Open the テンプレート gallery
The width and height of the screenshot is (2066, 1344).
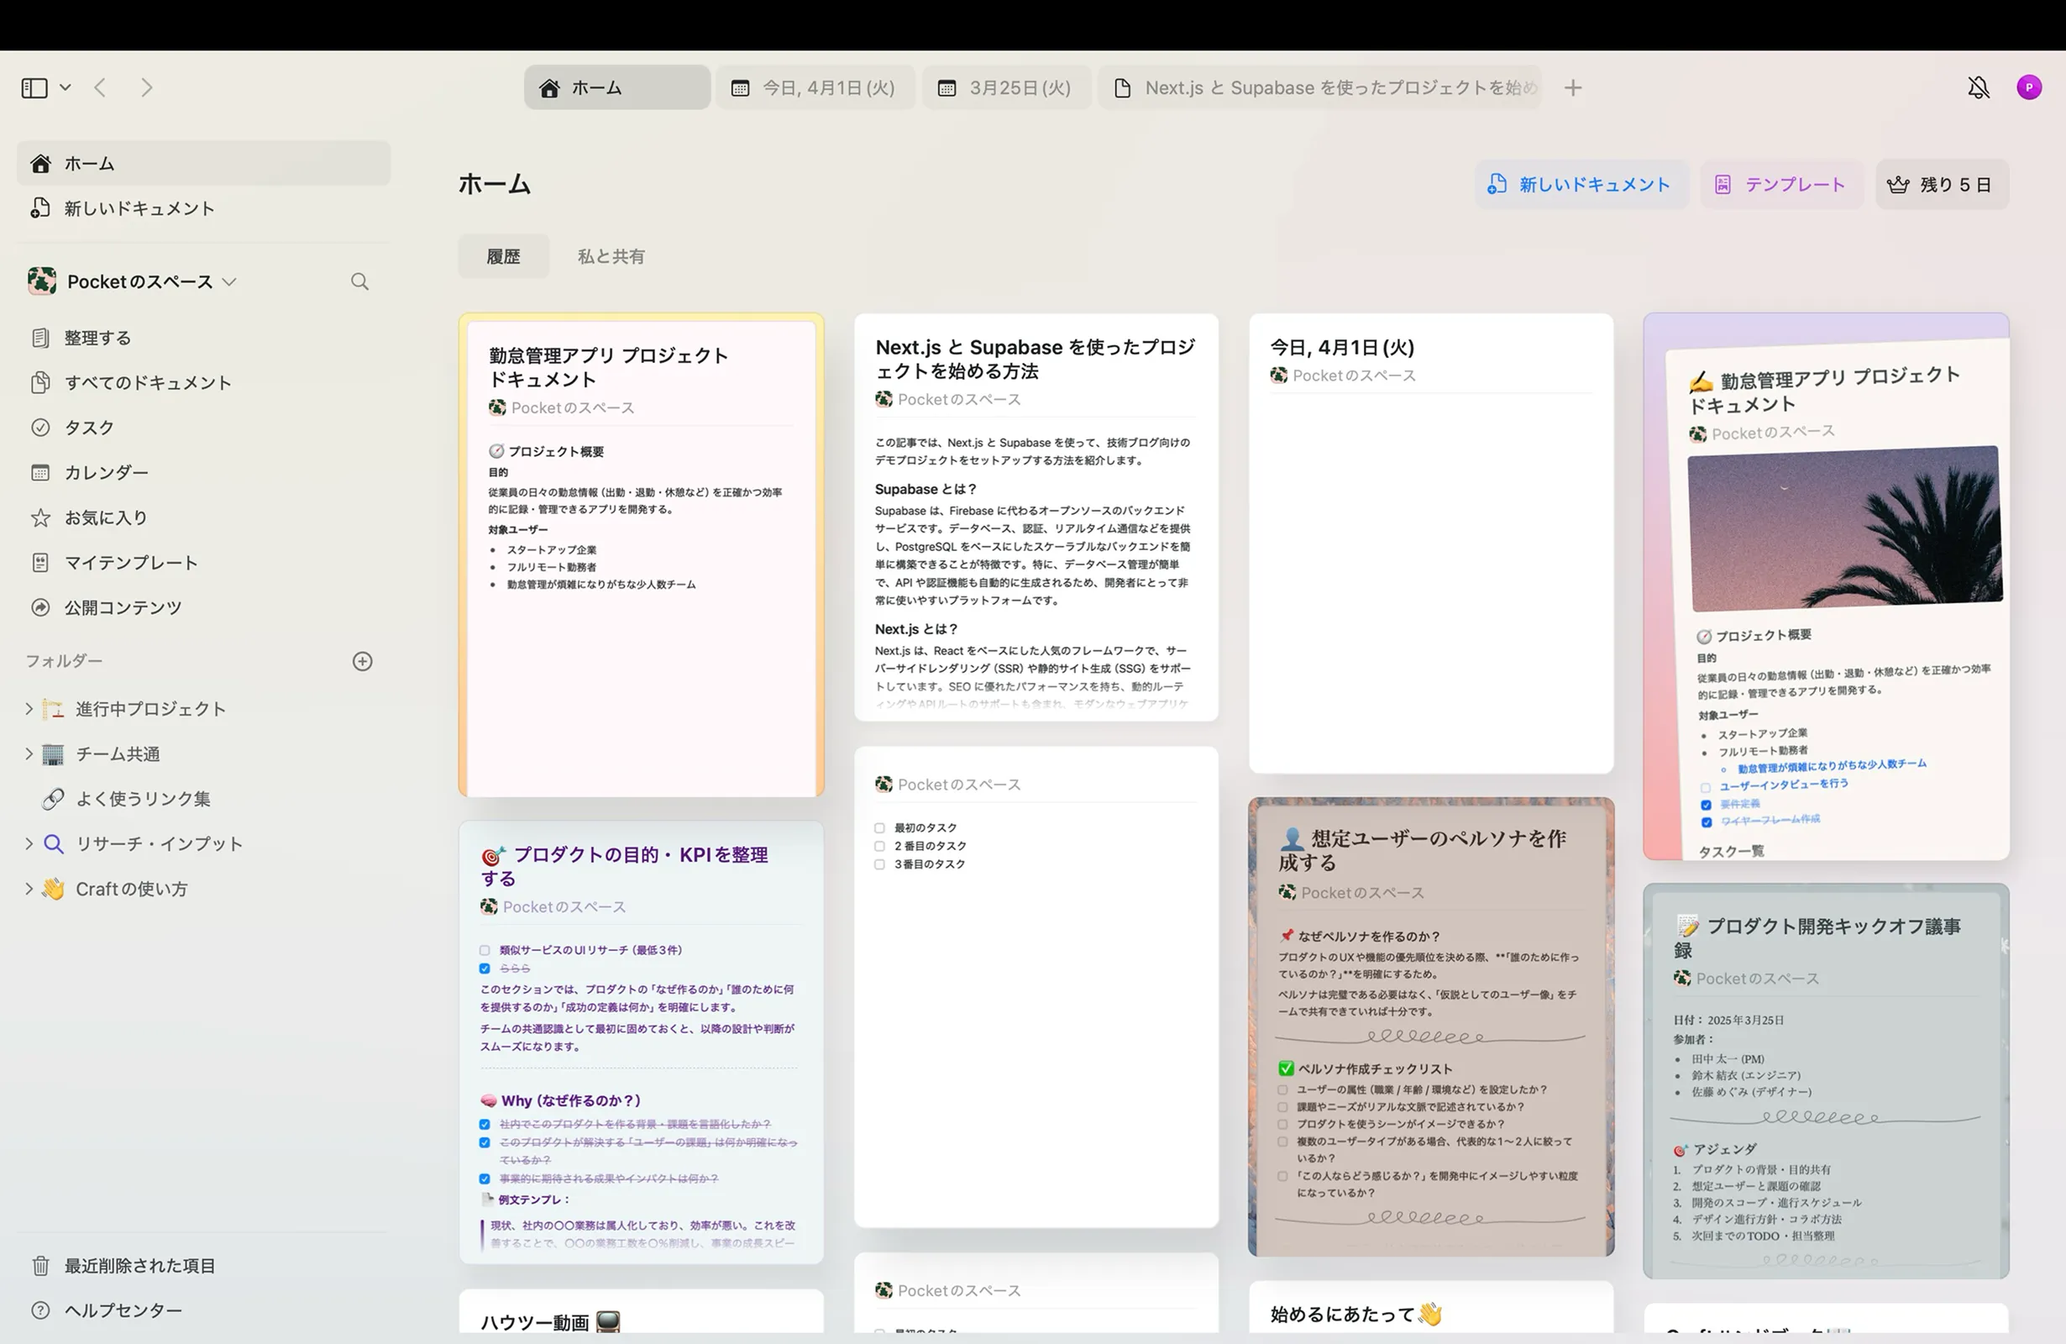tap(1781, 184)
